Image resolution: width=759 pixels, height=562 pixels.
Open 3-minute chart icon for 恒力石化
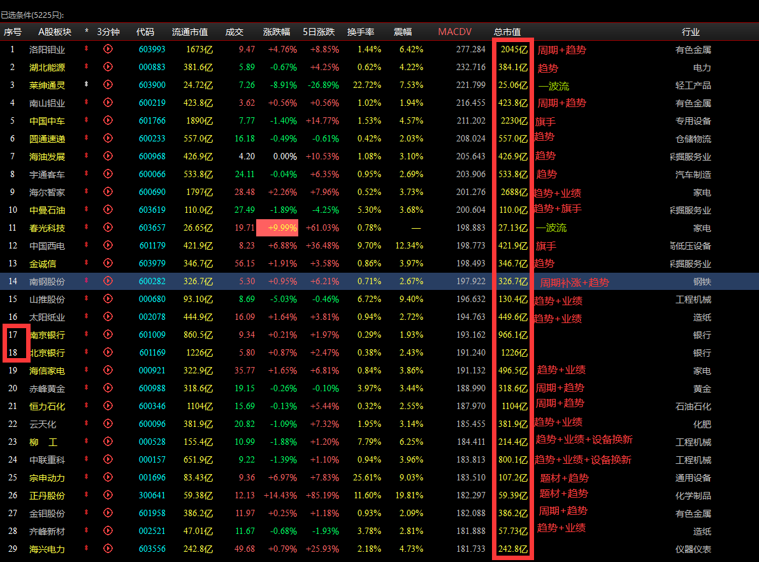(x=108, y=406)
